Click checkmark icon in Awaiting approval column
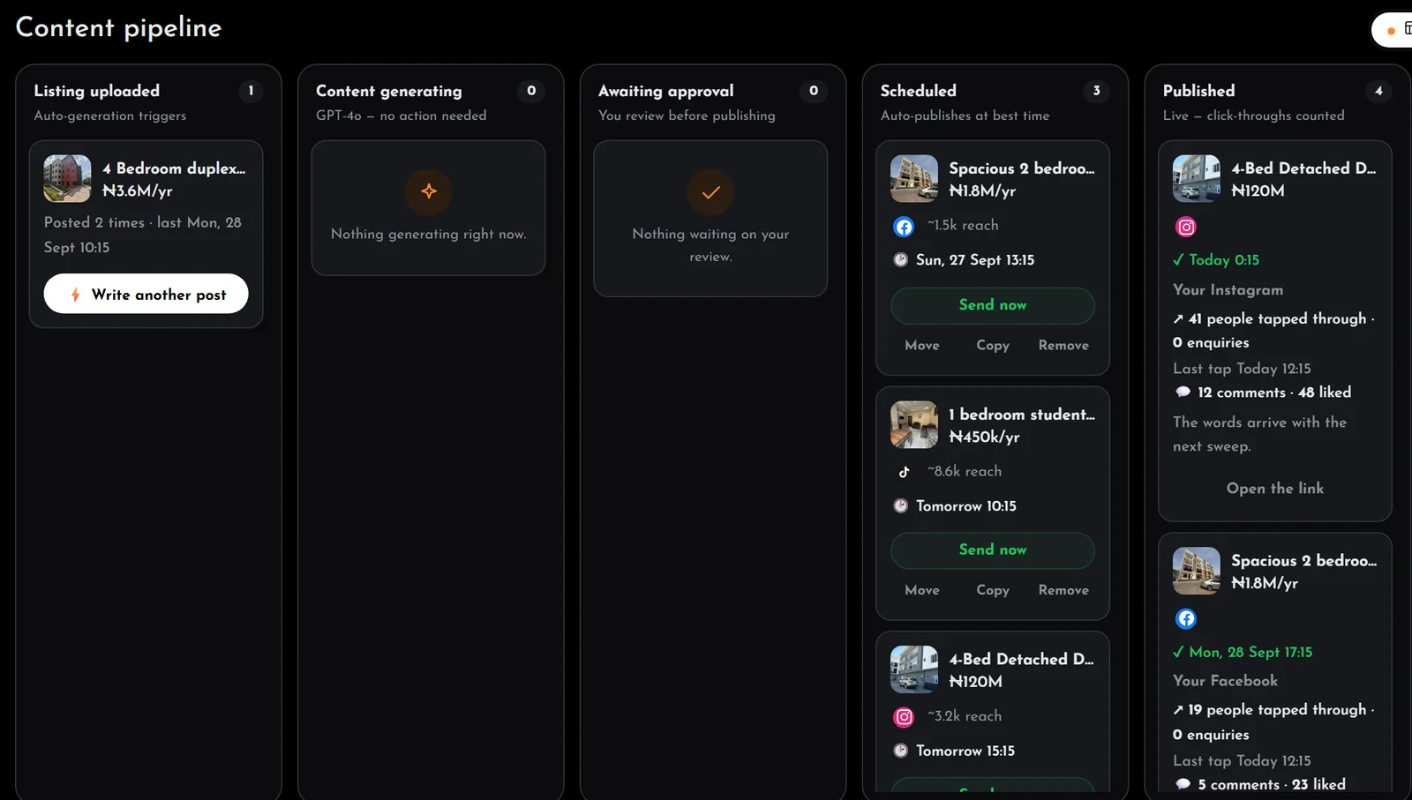 click(x=711, y=191)
